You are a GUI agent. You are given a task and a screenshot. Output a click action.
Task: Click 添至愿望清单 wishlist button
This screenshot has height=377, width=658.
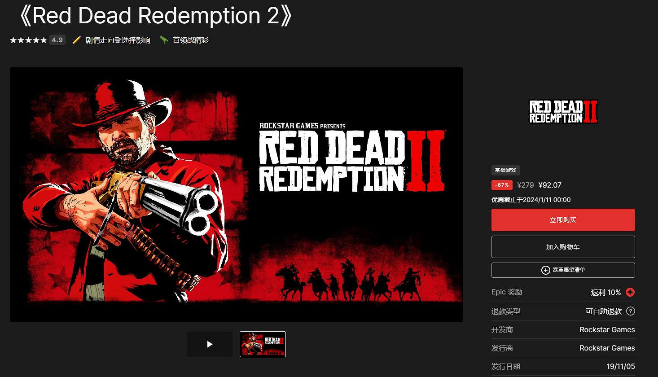click(x=563, y=270)
